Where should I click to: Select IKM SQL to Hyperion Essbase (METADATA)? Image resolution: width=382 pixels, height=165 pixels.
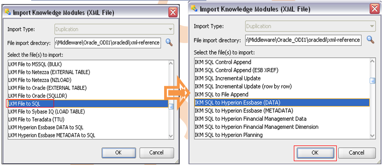282,110
